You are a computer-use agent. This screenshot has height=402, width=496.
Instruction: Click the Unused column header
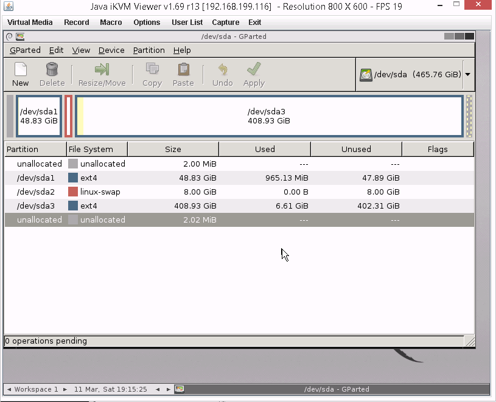[356, 149]
